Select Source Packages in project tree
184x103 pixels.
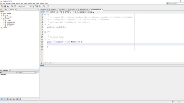(7, 13)
